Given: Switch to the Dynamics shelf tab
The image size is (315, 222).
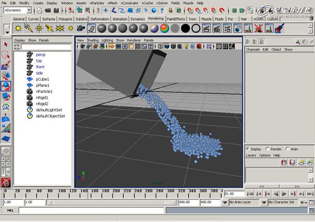Looking at the screenshot, I should [138, 19].
